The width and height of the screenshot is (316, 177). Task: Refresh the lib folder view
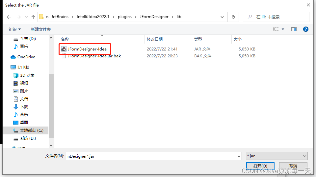233,17
